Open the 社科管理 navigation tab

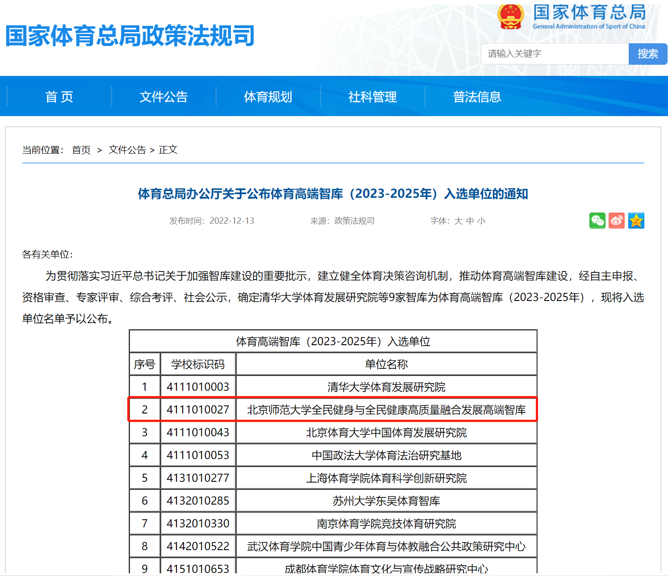(x=373, y=97)
